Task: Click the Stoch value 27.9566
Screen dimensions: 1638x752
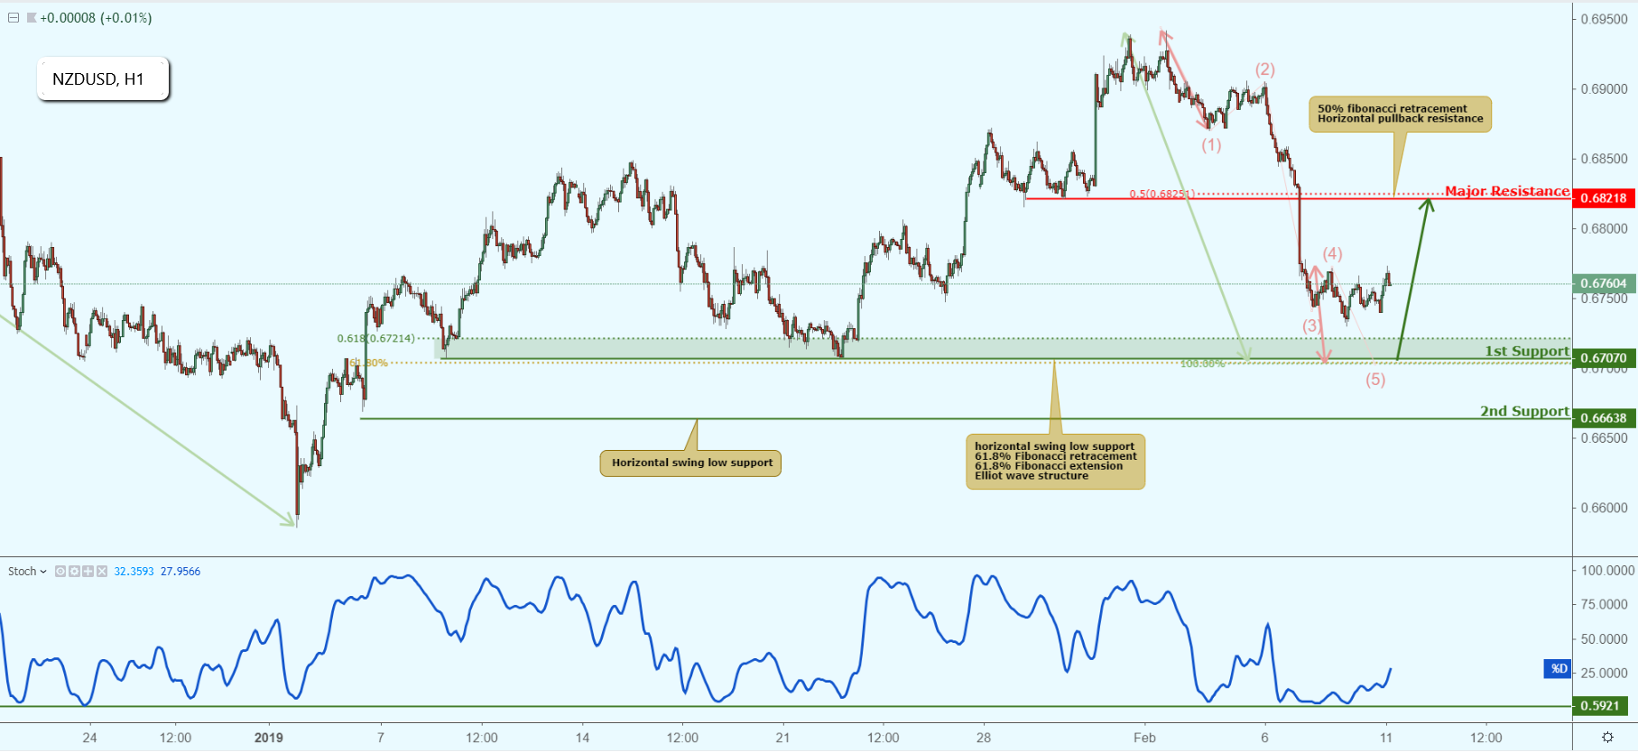Action: (180, 572)
